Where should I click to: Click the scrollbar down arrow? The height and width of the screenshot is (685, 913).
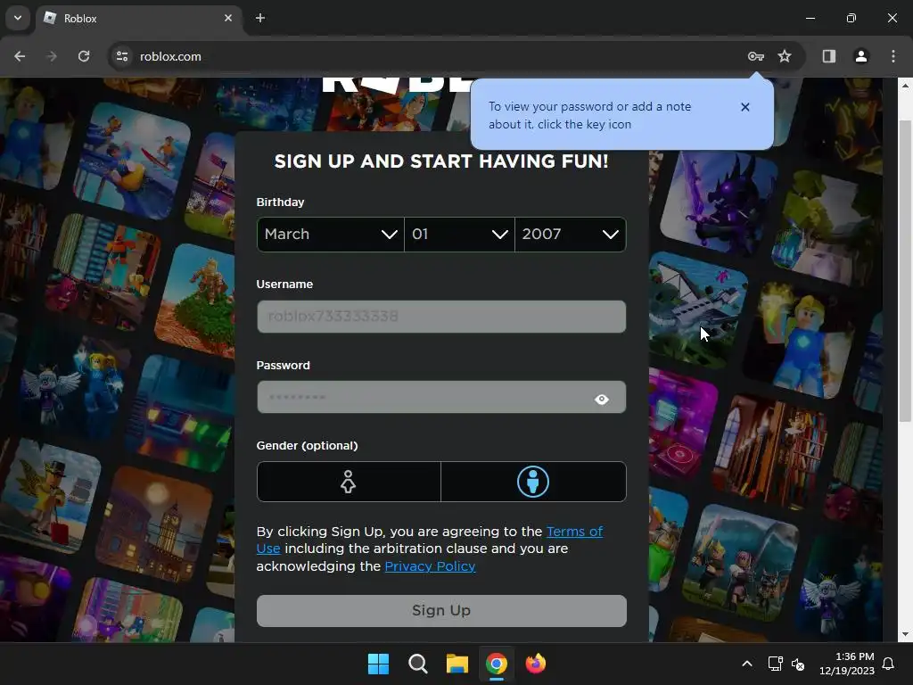coord(905,634)
